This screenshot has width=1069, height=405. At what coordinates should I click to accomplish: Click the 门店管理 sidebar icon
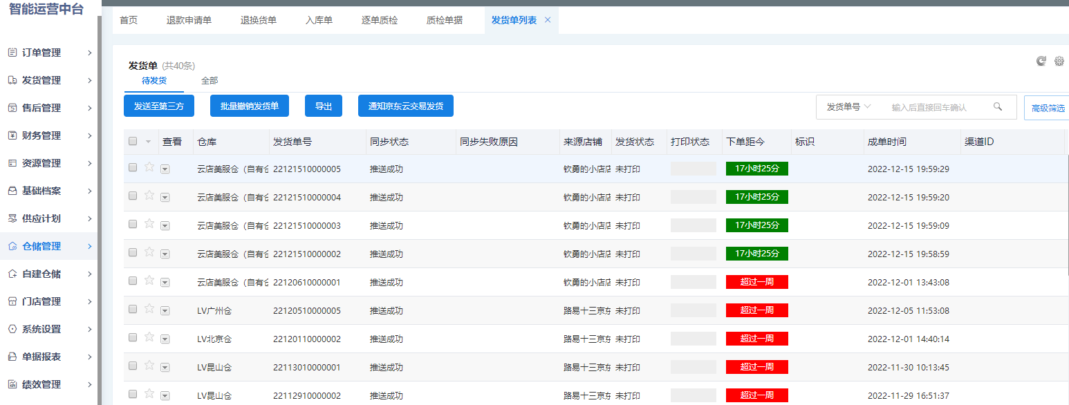(x=12, y=301)
